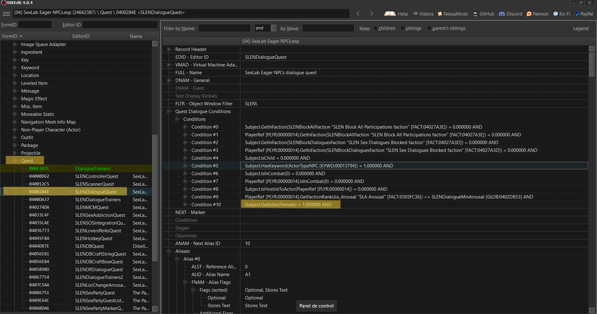597x314 pixels.
Task: Open the Help page icon
Action: pyautogui.click(x=390, y=14)
